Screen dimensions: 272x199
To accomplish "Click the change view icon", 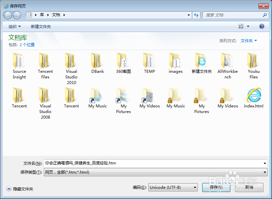I will 241,26.
